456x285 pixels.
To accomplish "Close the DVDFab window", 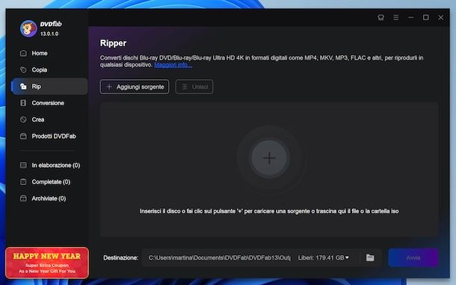I will [x=441, y=18].
